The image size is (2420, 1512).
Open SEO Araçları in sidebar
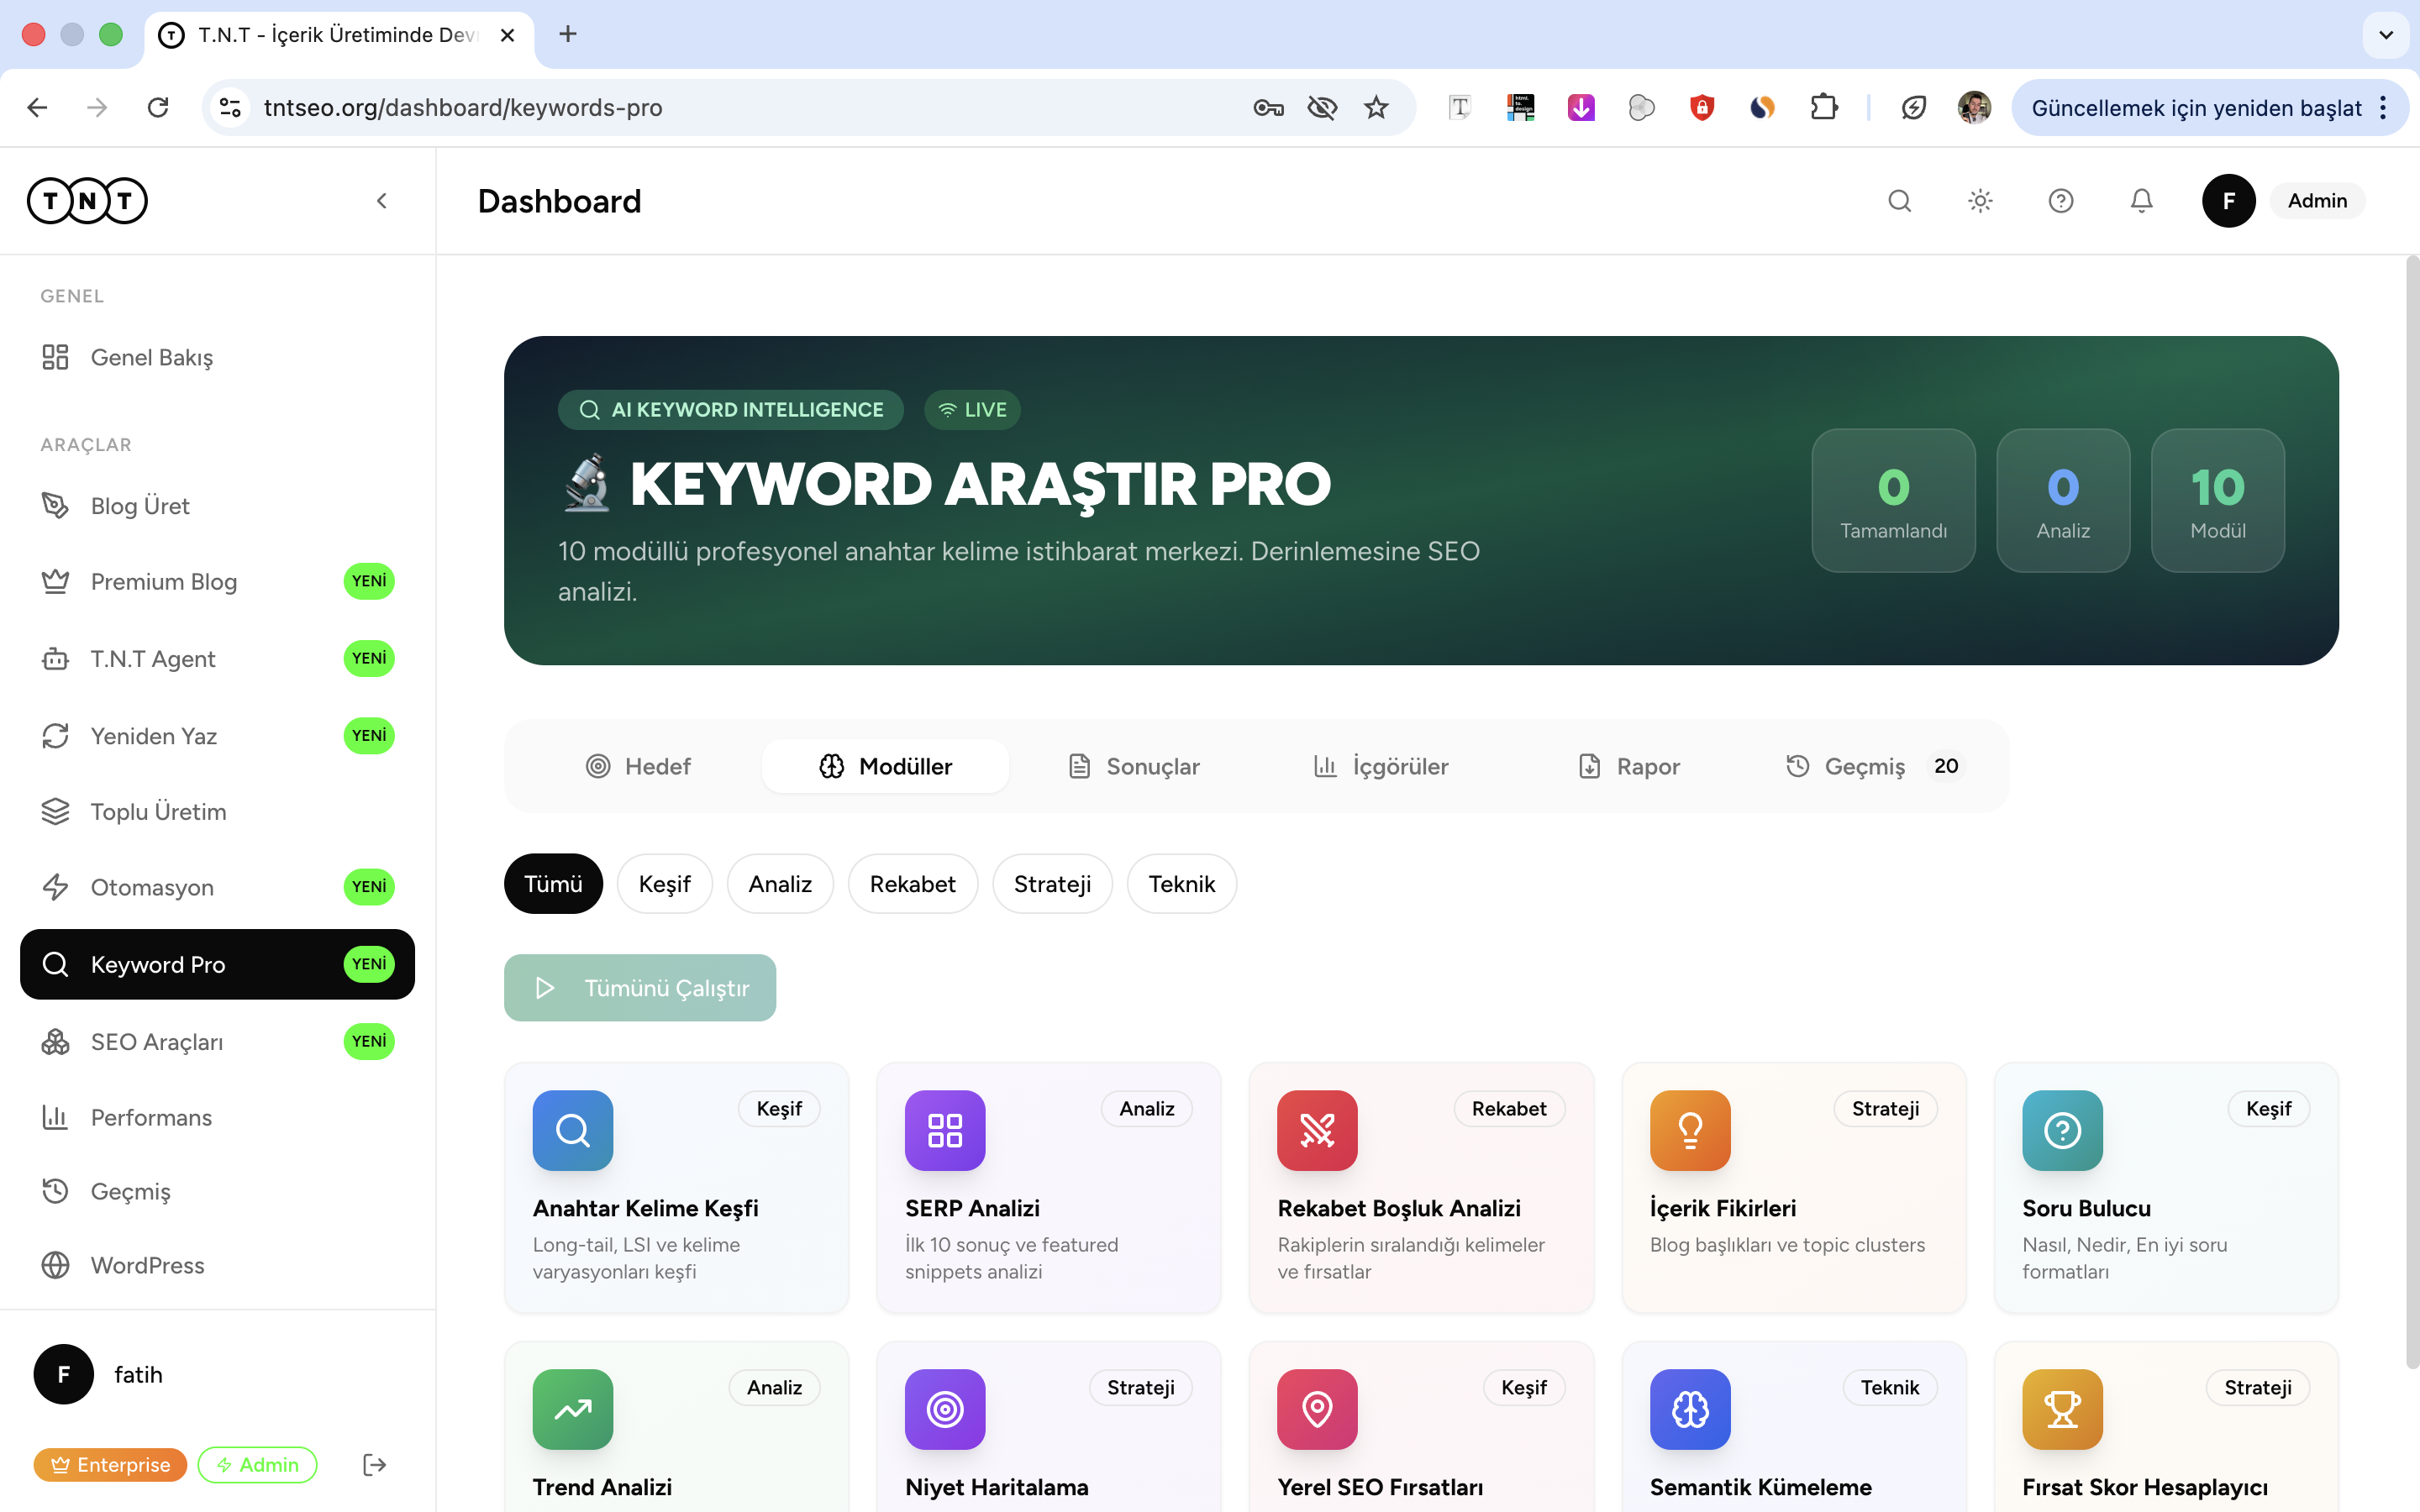coord(217,1041)
